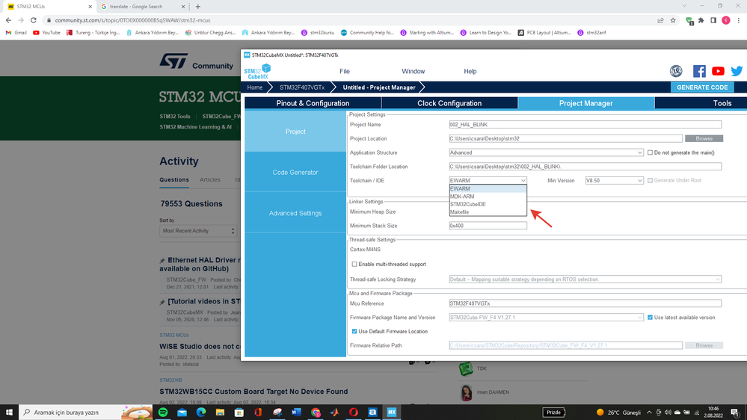The height and width of the screenshot is (420, 747).
Task: Toggle the Generate Under Root checkbox
Action: click(x=650, y=180)
